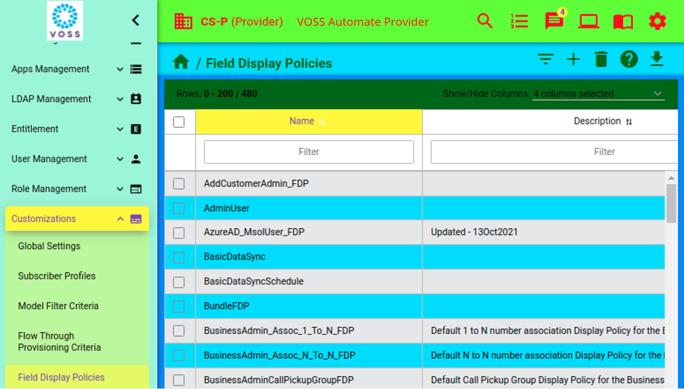684x389 pixels.
Task: Open the search icon in the top bar
Action: pos(485,21)
